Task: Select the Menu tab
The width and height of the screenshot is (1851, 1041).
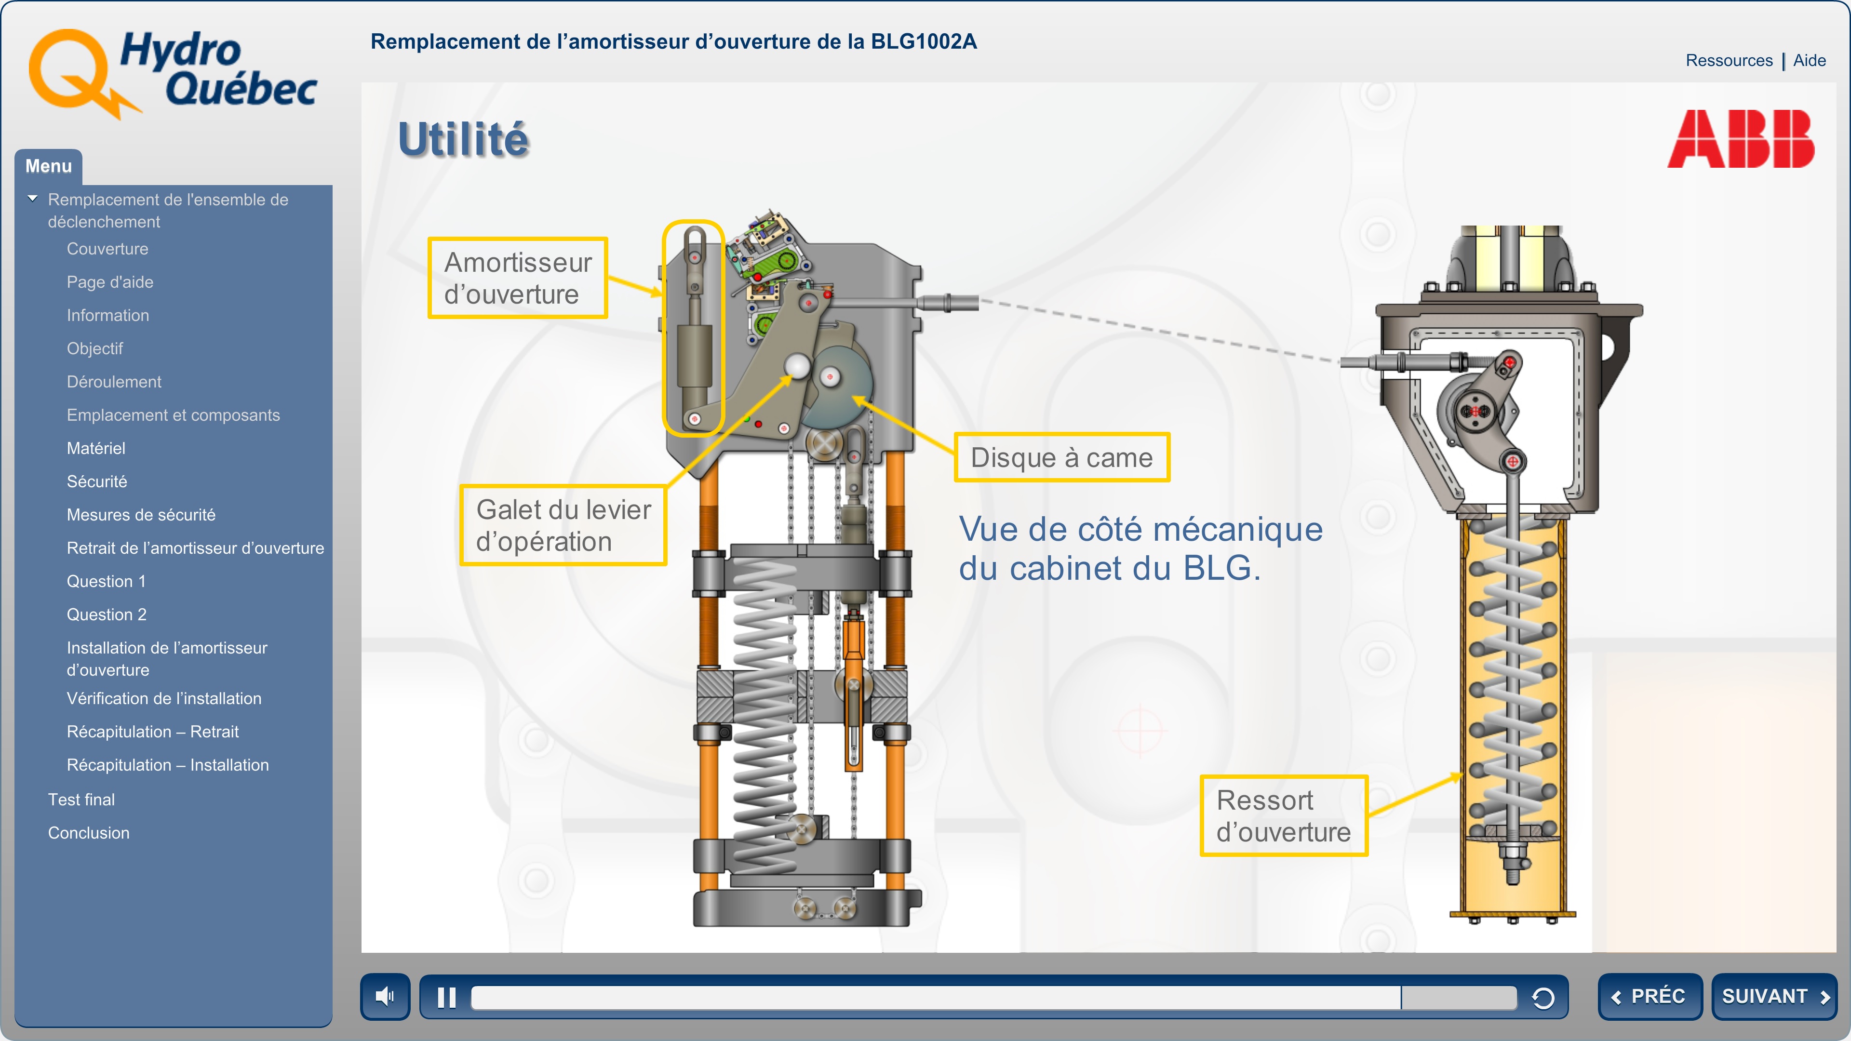Action: pos(48,166)
